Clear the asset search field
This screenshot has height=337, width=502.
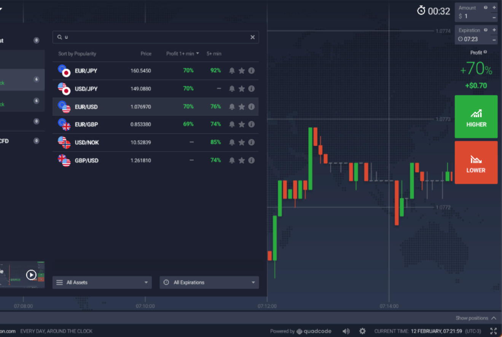tap(252, 37)
